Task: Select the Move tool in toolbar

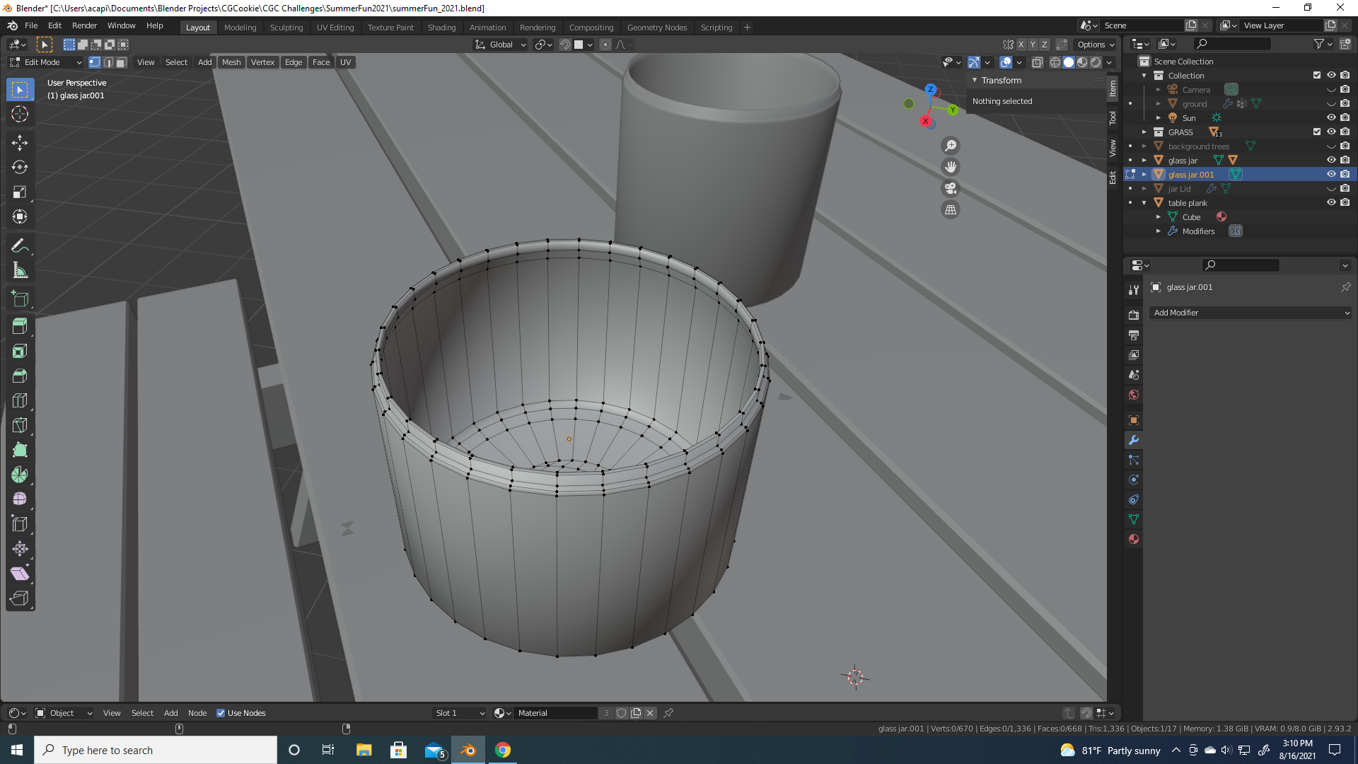Action: (x=20, y=142)
